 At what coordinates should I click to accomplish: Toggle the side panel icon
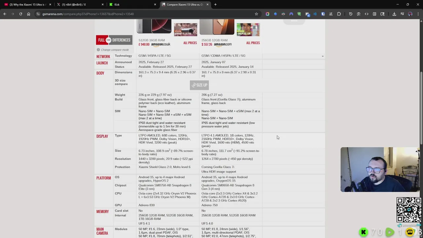click(x=374, y=14)
